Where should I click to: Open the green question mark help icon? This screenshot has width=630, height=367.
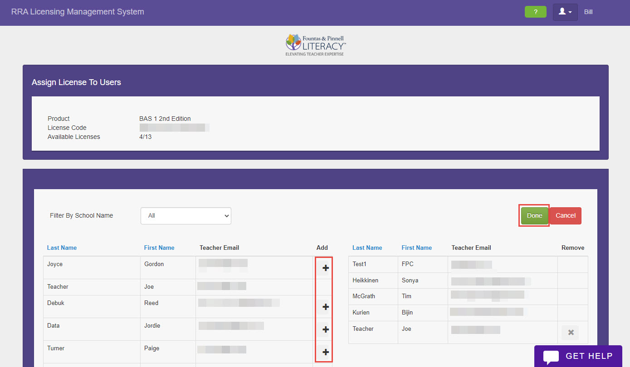tap(535, 12)
